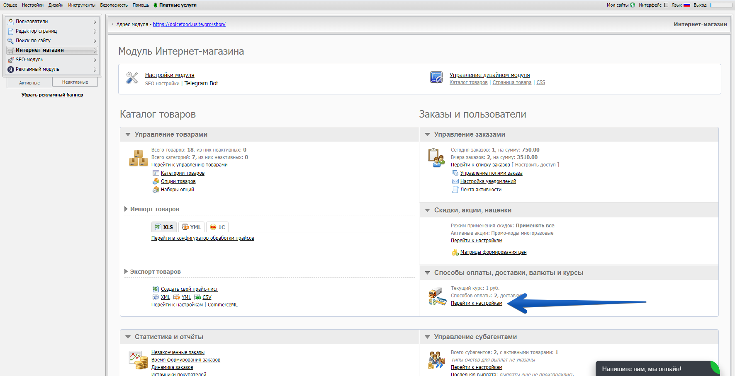Select the 1C import format

pos(217,227)
